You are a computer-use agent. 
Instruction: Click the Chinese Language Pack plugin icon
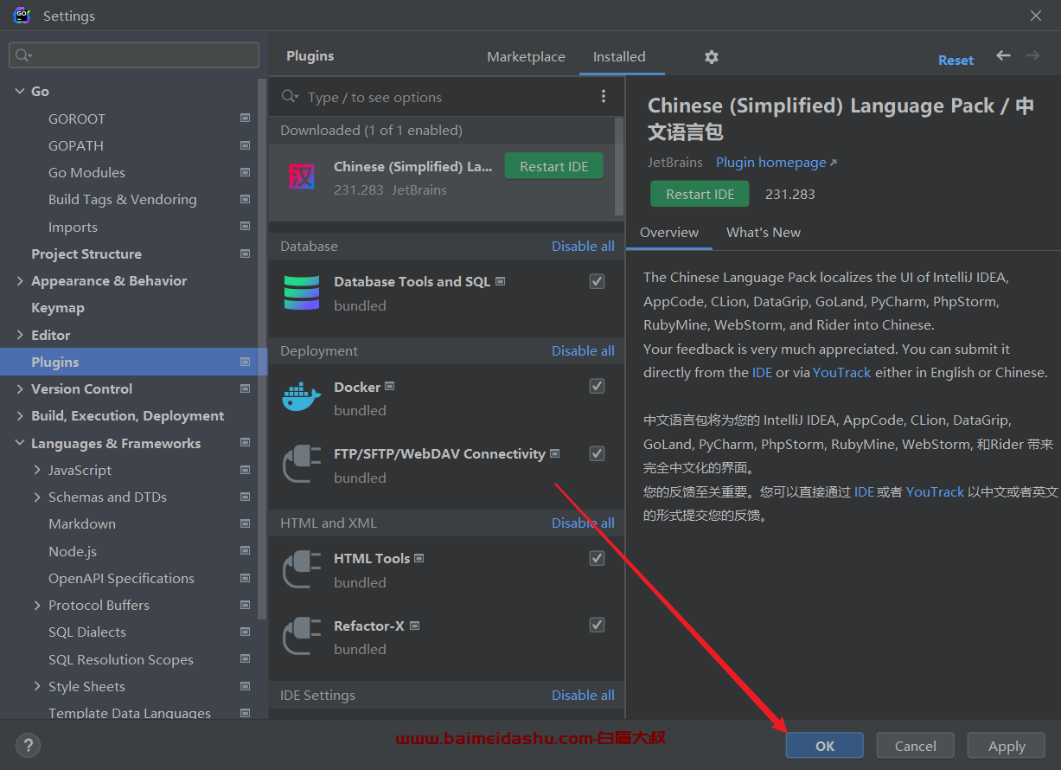pyautogui.click(x=302, y=177)
